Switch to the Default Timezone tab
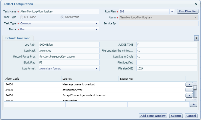This screenshot has height=120, width=201. click(x=18, y=38)
